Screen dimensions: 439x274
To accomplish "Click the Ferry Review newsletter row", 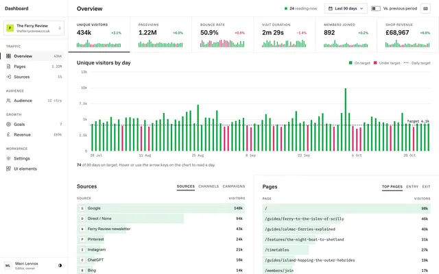I will (x=161, y=229).
